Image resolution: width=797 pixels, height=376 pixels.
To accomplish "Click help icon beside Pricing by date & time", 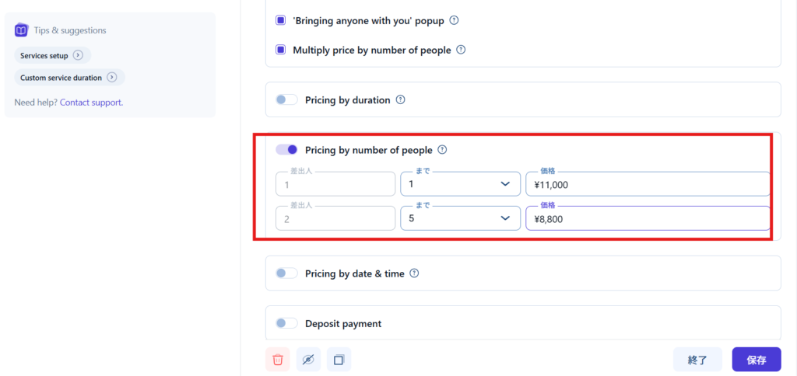I will pyautogui.click(x=414, y=273).
